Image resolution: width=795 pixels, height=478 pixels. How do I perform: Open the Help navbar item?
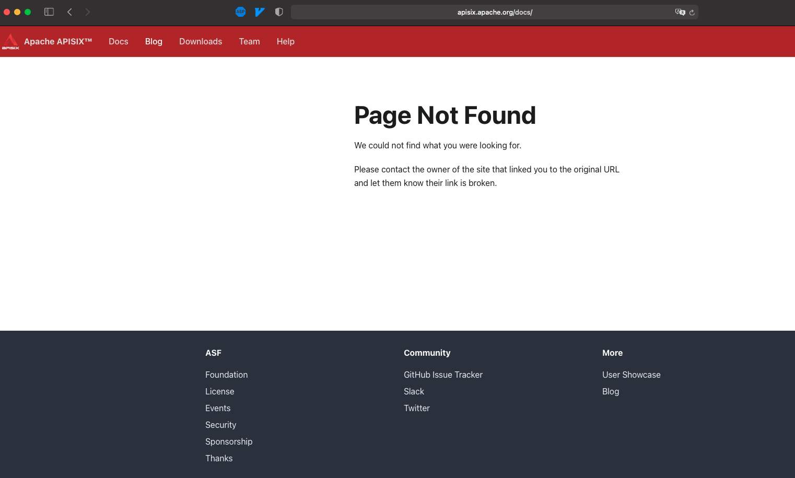click(x=286, y=41)
